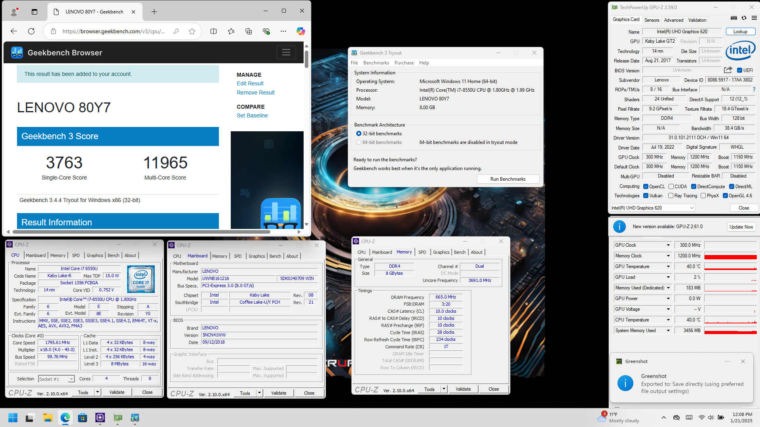Open Edge split screen icon

point(213,31)
